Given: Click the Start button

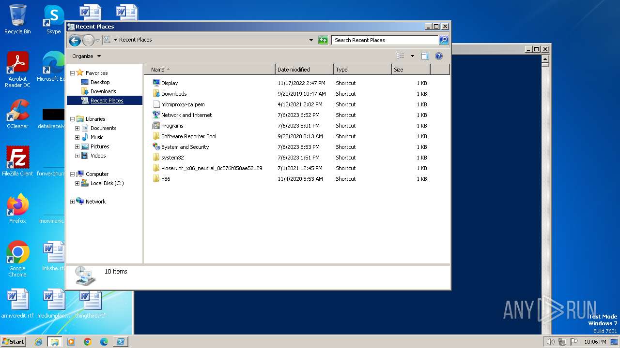Looking at the screenshot, I should coord(13,342).
